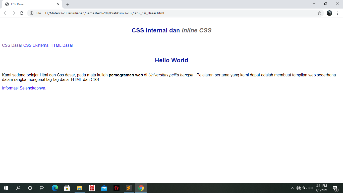Reload the page with the refresh icon

pyautogui.click(x=22, y=13)
